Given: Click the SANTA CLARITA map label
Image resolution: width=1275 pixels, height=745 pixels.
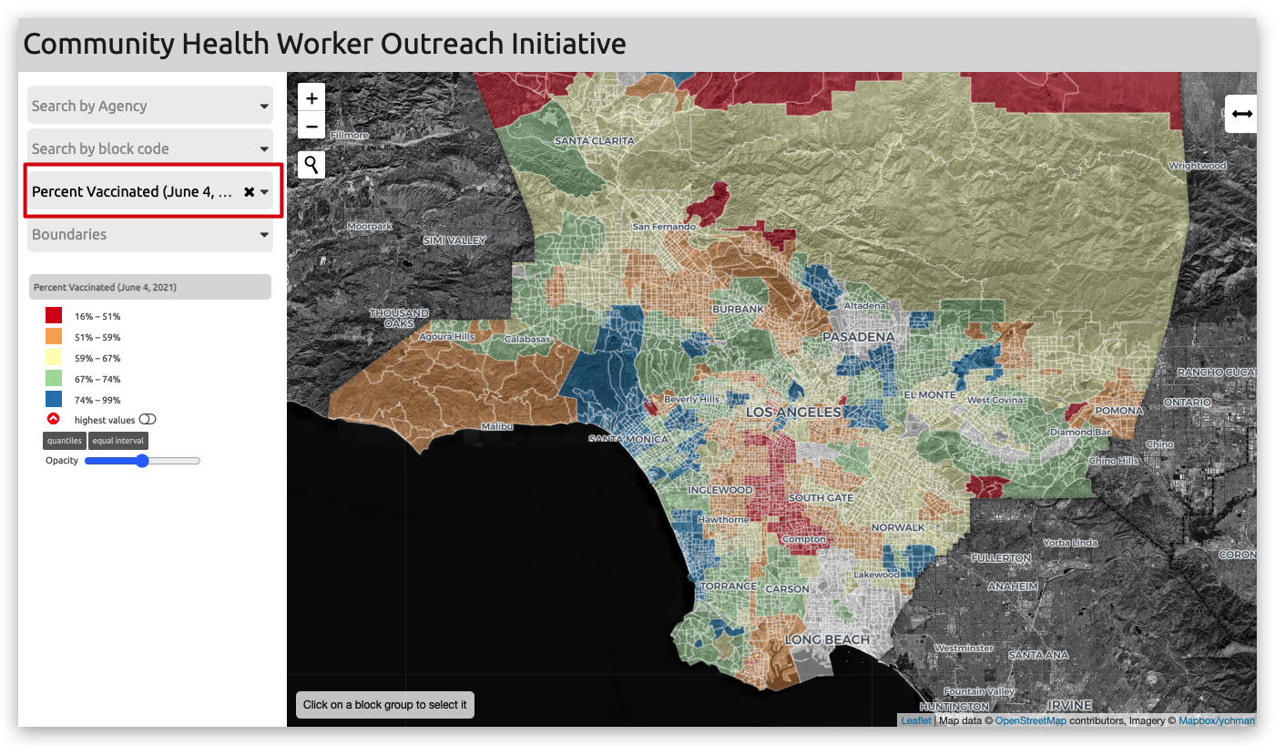Looking at the screenshot, I should 595,141.
